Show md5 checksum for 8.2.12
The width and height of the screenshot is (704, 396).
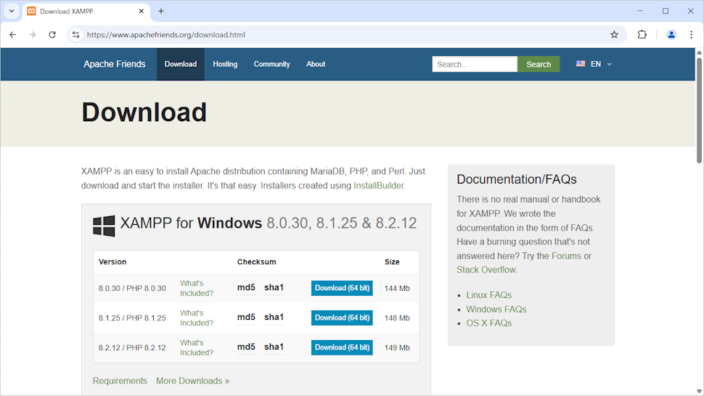click(x=246, y=347)
